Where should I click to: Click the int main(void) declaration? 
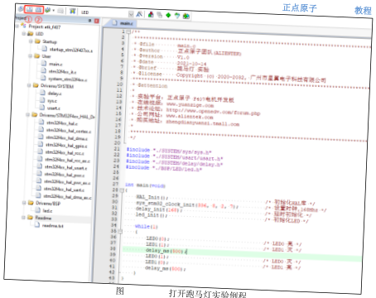[x=145, y=185]
